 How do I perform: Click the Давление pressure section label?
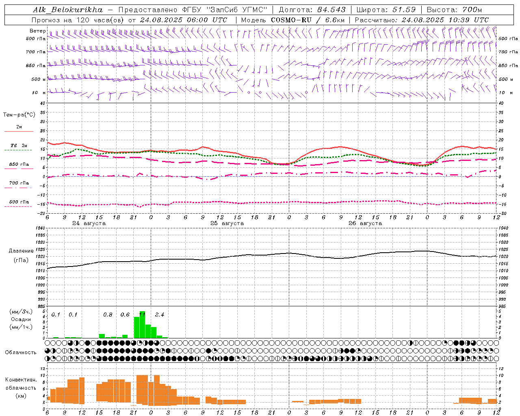(21, 251)
